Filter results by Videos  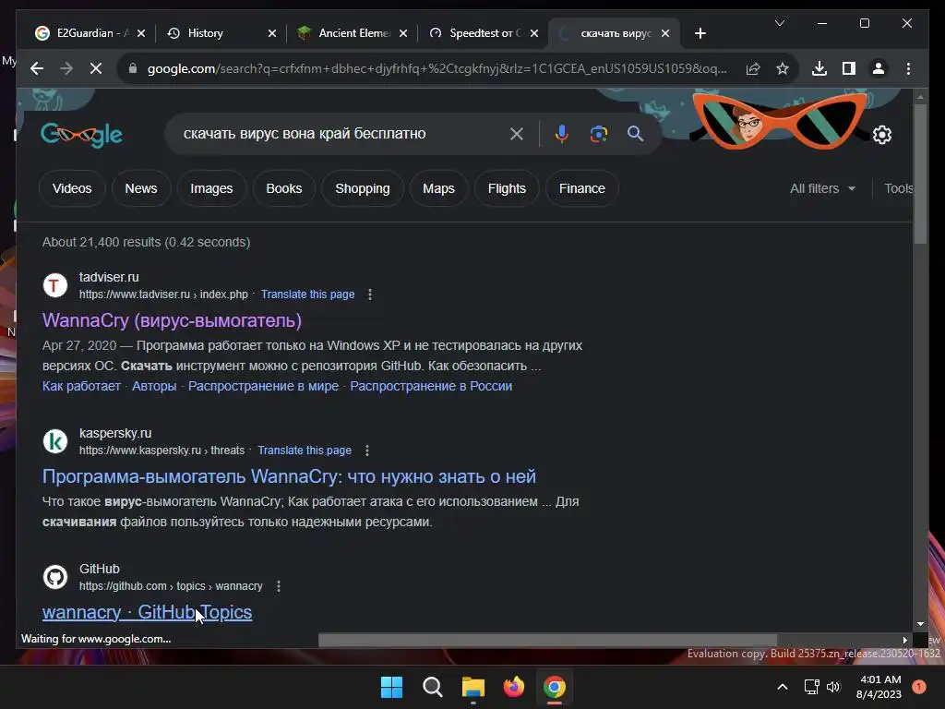pos(72,188)
